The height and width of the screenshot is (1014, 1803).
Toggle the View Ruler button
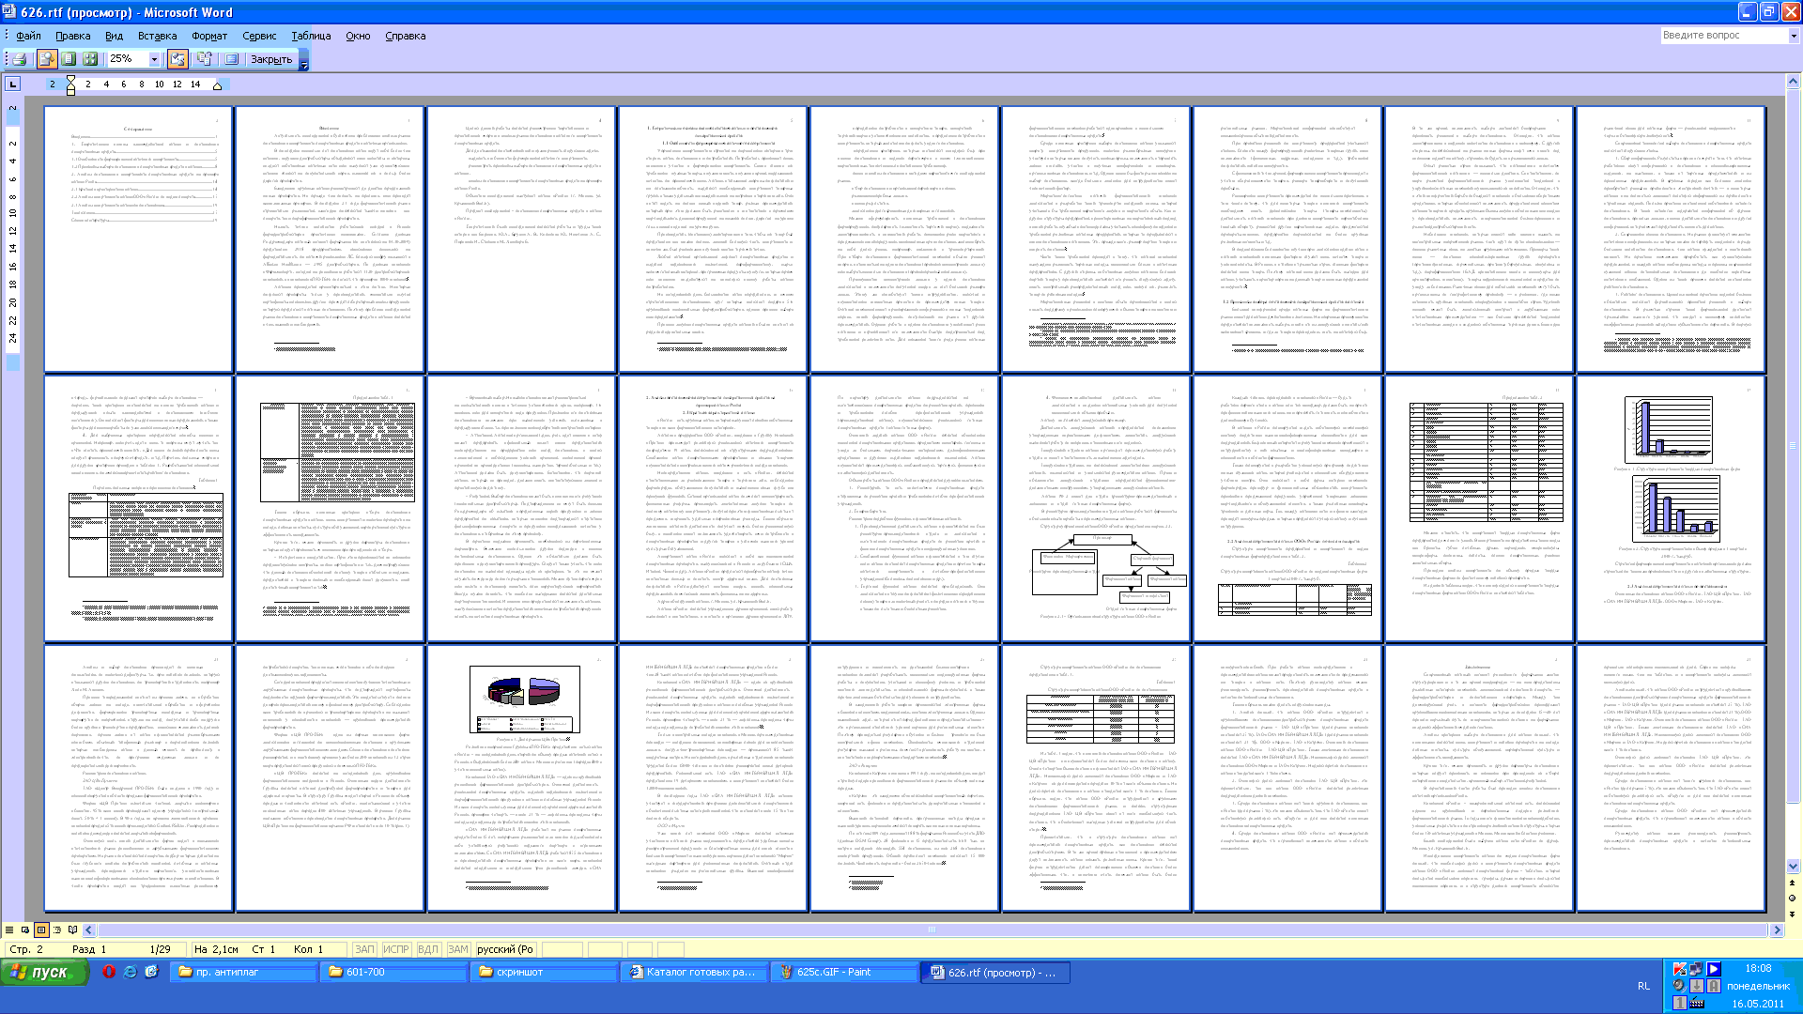click(177, 59)
